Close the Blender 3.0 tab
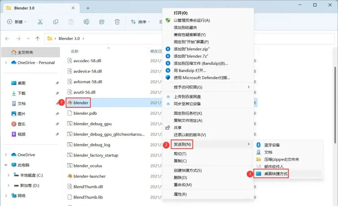 [73, 8]
